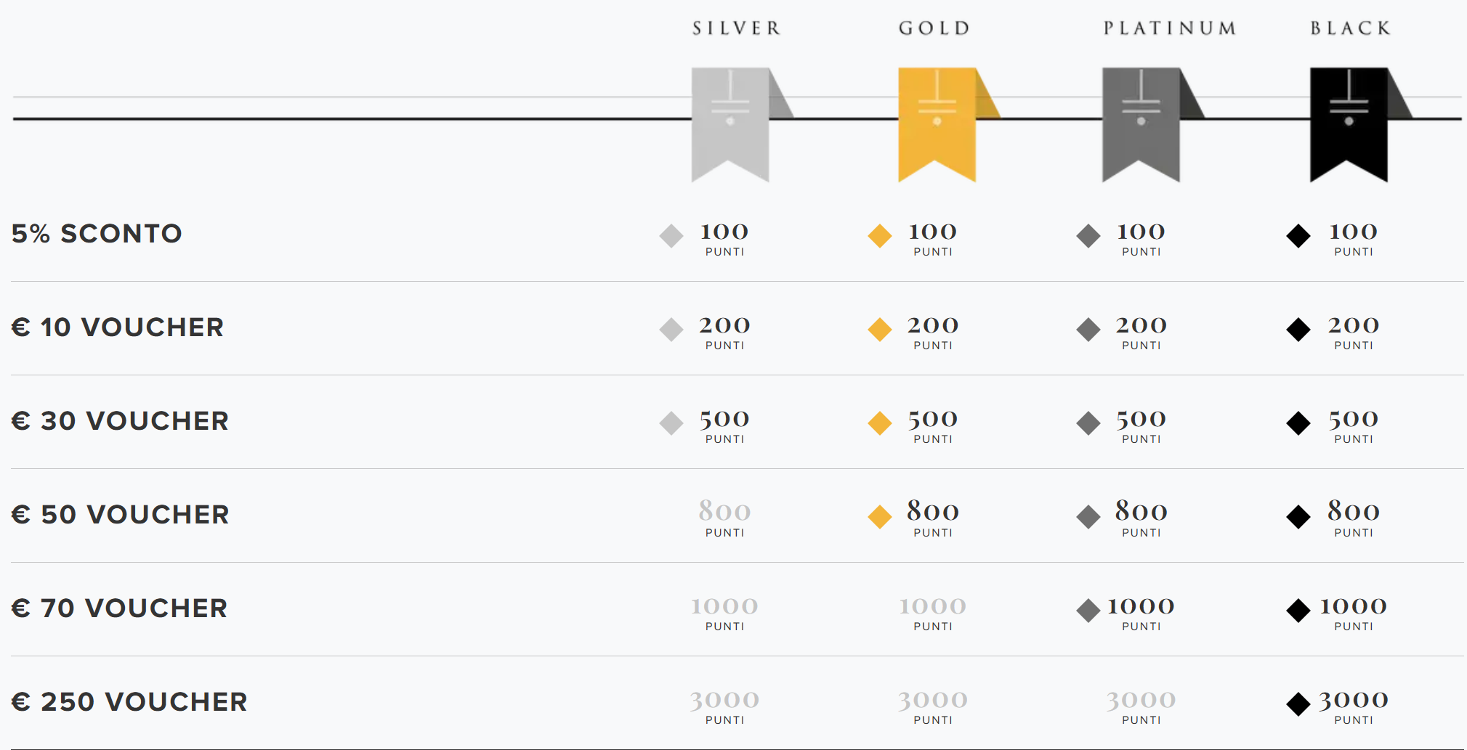Click the Silver tier ribbon badge
Viewport: 1467px width, 750px height.
[730, 124]
